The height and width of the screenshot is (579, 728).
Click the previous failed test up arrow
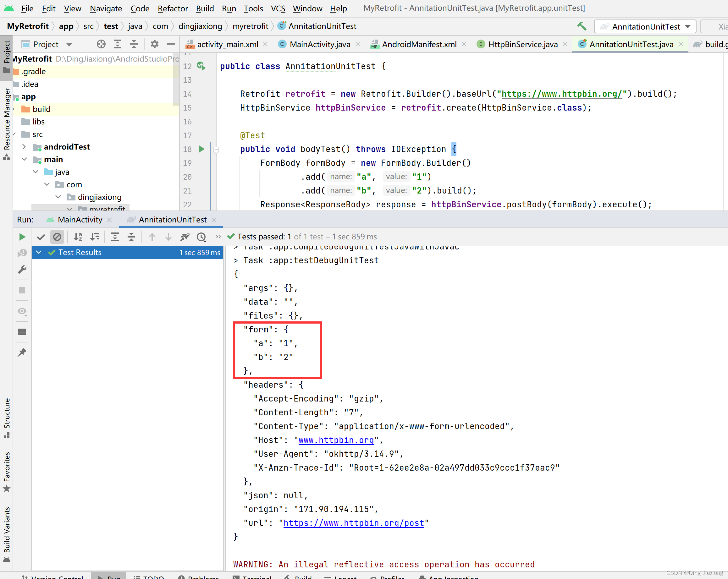(152, 237)
